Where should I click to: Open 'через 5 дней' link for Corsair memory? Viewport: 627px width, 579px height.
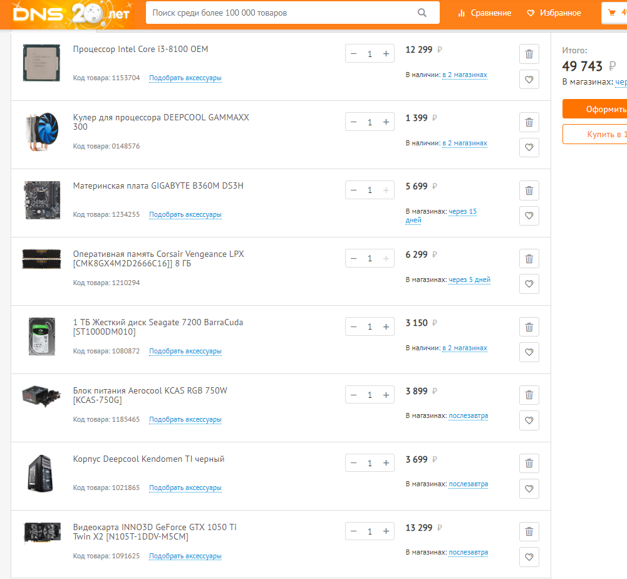[x=469, y=279]
